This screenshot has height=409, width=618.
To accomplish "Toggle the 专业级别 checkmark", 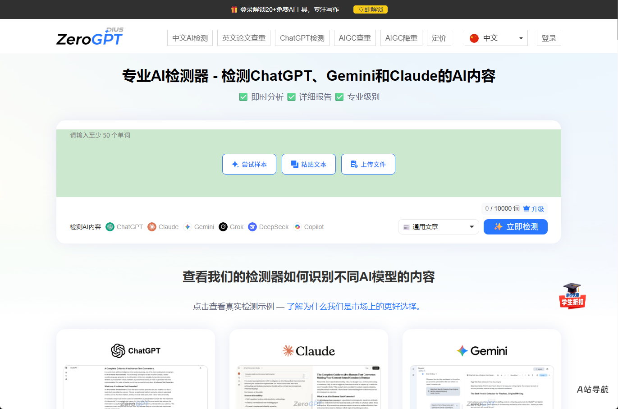I will pyautogui.click(x=339, y=97).
